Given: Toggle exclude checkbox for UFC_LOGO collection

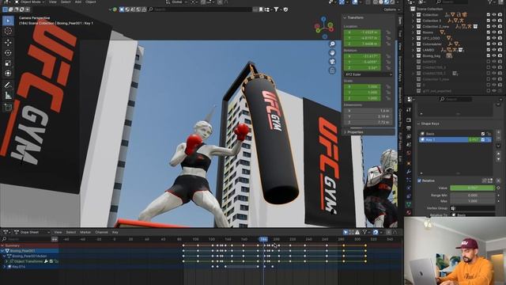Looking at the screenshot, I should coord(489,38).
